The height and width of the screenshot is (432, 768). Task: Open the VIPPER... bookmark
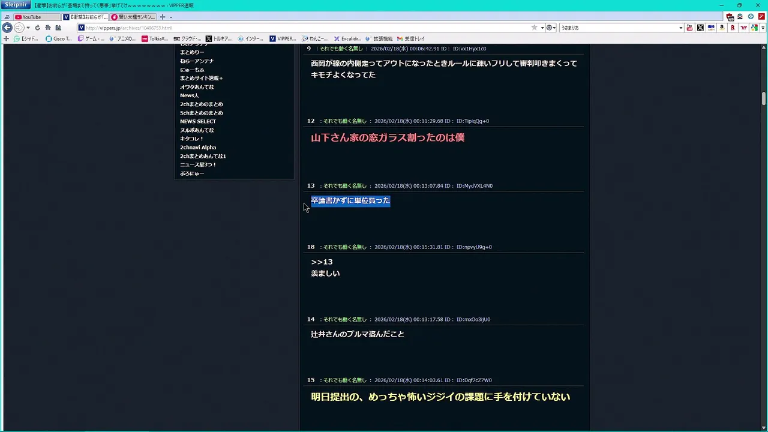[x=283, y=38]
